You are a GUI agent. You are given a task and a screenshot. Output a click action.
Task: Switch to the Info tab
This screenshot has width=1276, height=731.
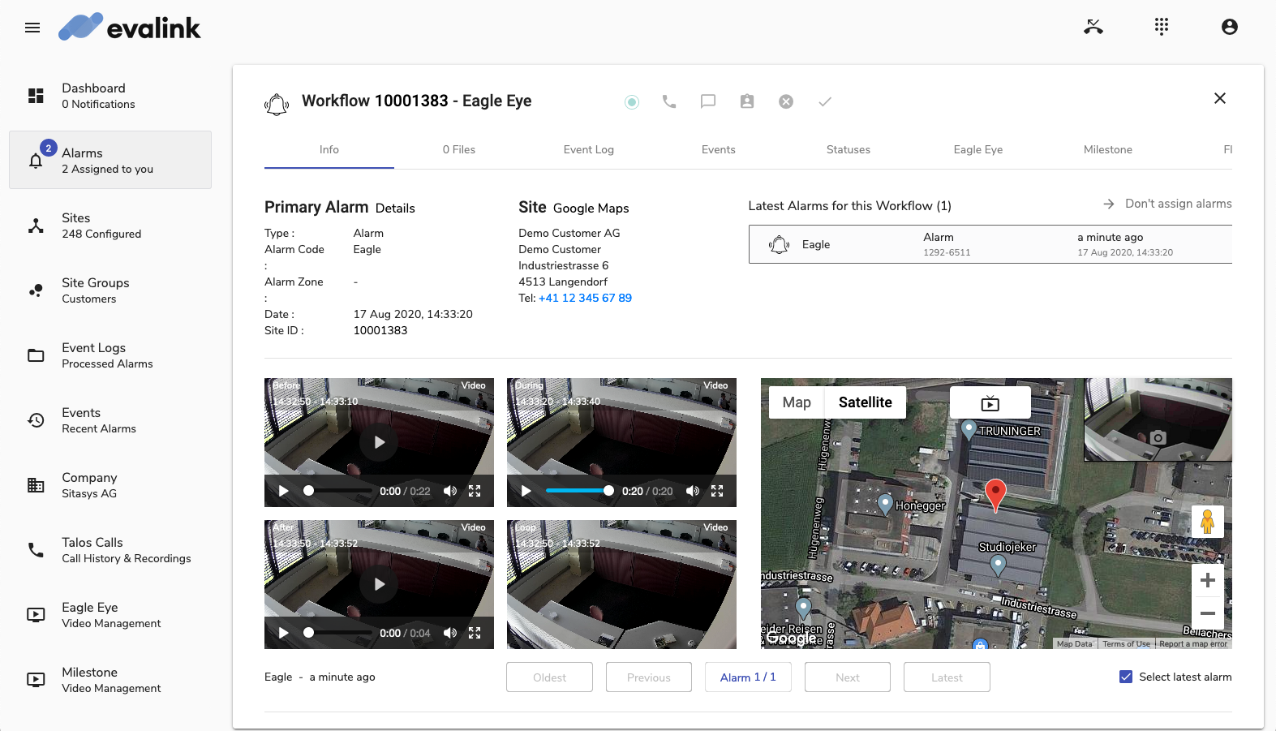pyautogui.click(x=329, y=150)
